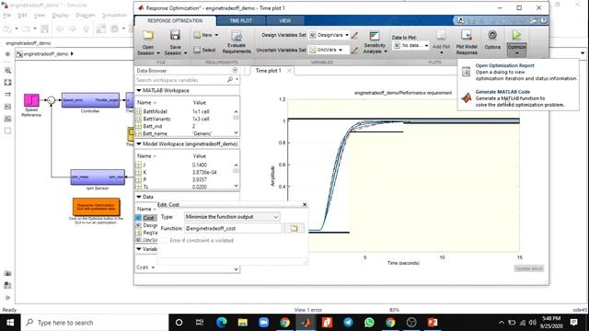Click Data Browser search magnifier icon
Viewport: 589px width, 331px height.
pyautogui.click(x=230, y=80)
